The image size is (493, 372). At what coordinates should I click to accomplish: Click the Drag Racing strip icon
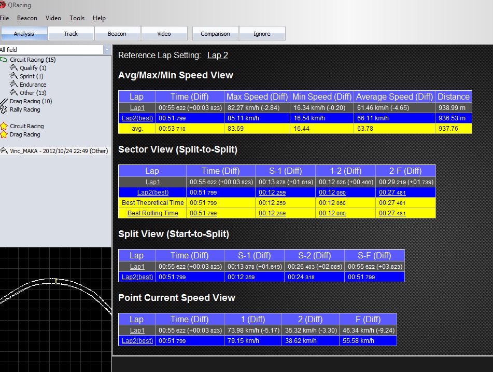tap(4, 101)
